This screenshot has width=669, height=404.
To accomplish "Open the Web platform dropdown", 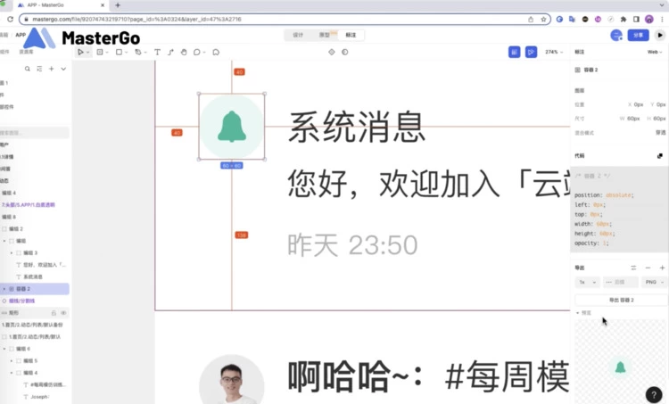I will 654,53.
